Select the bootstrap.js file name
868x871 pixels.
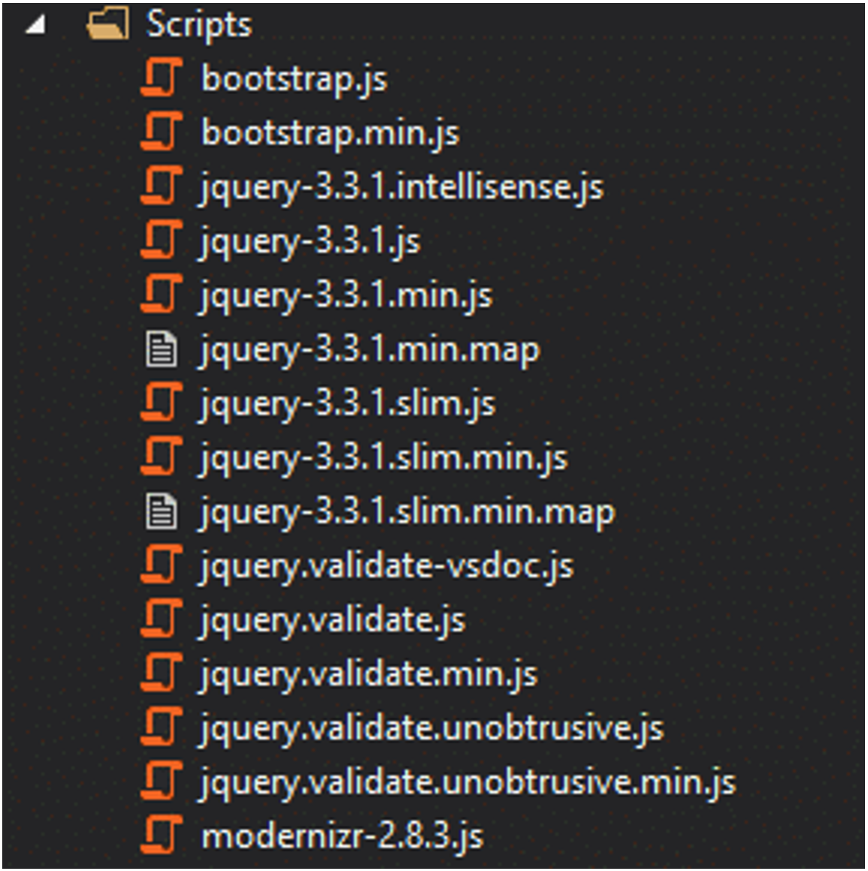tap(295, 79)
